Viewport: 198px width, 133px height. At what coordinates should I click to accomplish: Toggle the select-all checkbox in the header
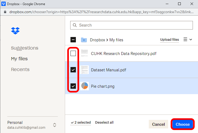coord(73,40)
